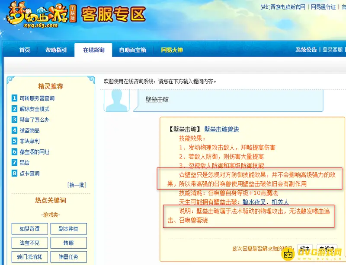Open the 机关人 link

coord(280,202)
